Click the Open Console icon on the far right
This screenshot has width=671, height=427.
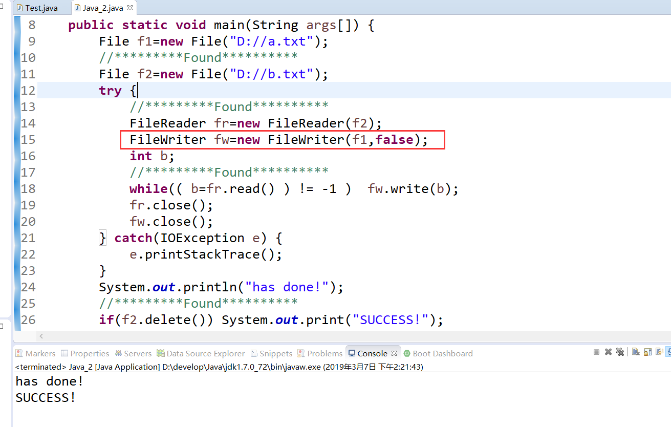(x=669, y=352)
